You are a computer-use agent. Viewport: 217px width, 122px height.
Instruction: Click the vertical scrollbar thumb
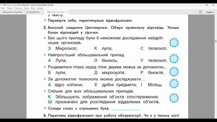tap(216, 41)
